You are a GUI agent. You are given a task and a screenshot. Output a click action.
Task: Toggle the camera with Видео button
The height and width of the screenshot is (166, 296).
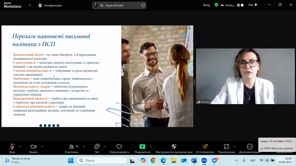coord(34,147)
